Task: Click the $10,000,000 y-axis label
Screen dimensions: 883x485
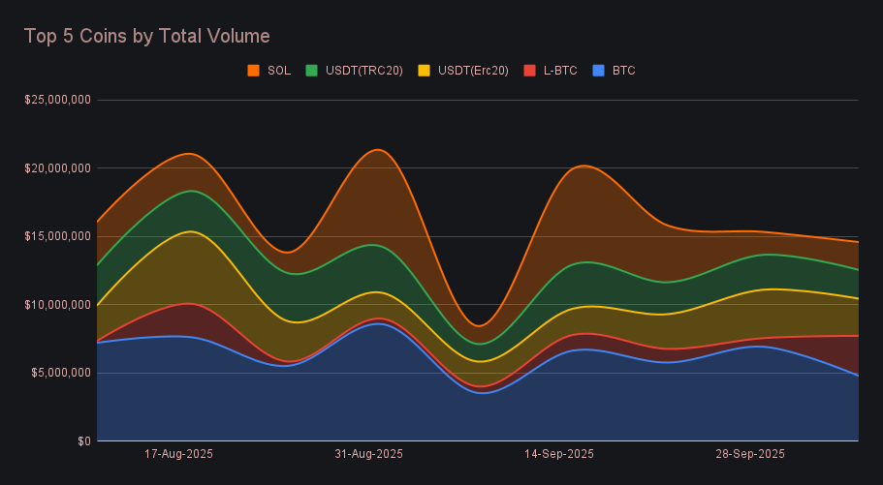Action: pos(58,305)
